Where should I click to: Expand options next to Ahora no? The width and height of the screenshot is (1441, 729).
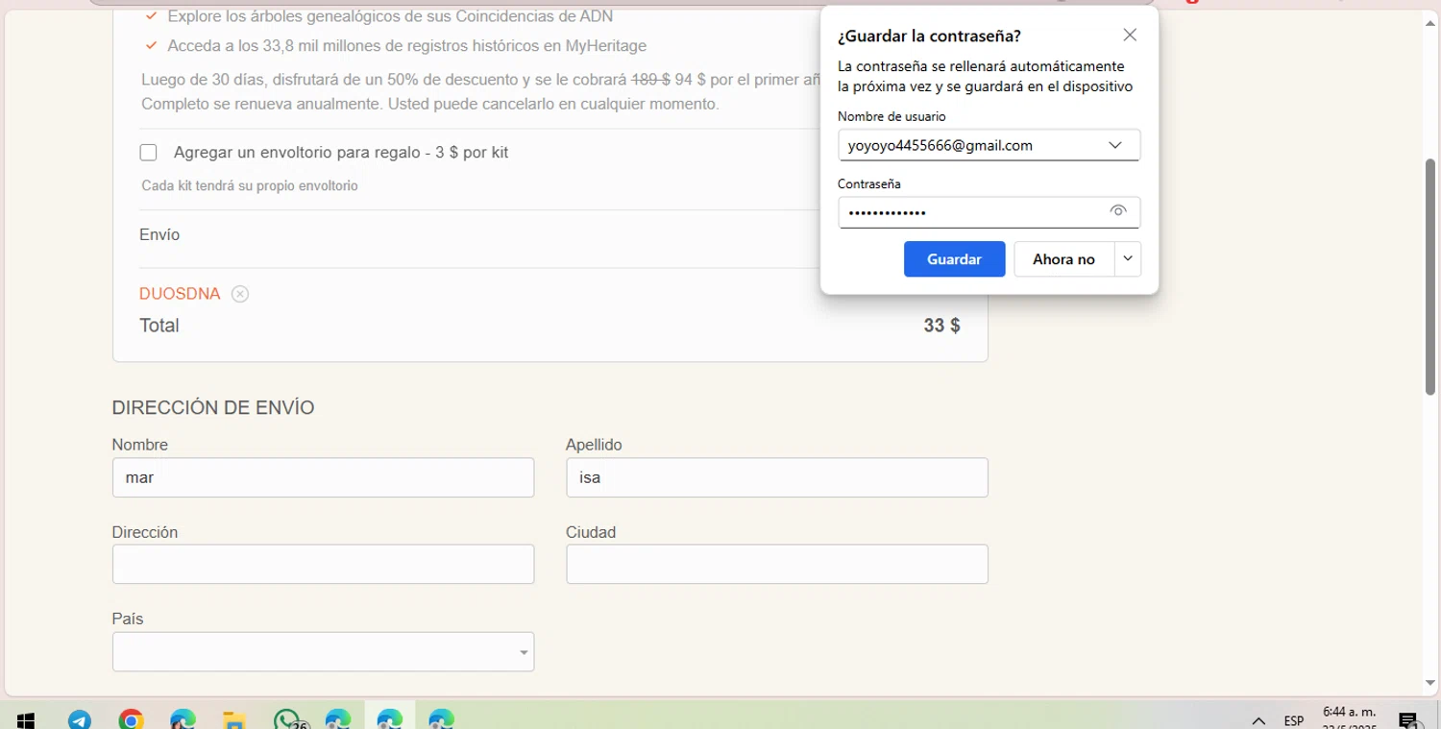coord(1128,259)
